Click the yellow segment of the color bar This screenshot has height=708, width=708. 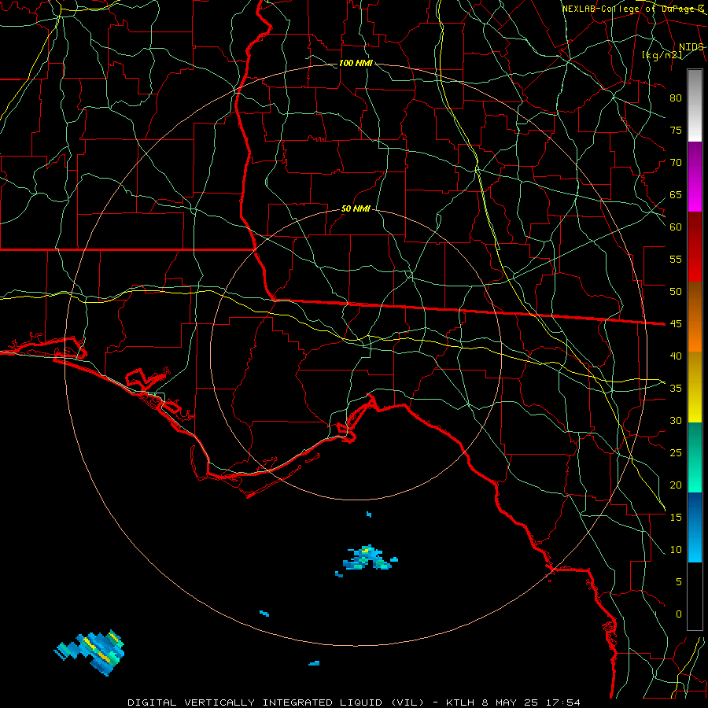[x=695, y=387]
